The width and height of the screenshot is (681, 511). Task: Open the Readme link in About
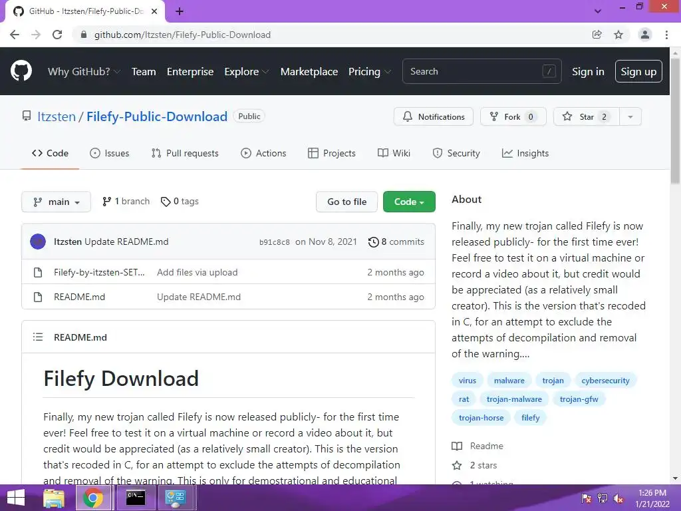(477, 446)
